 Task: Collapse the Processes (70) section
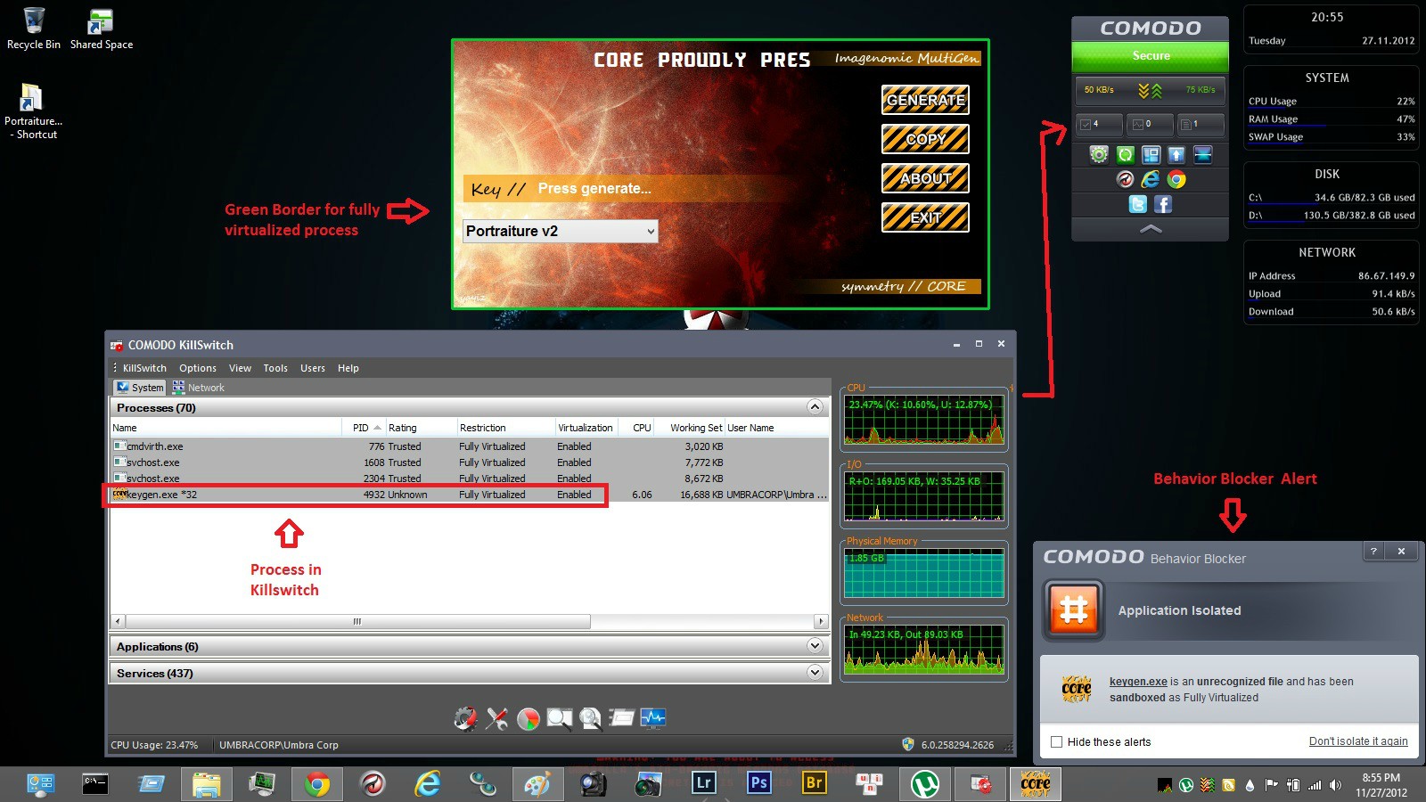coord(815,407)
